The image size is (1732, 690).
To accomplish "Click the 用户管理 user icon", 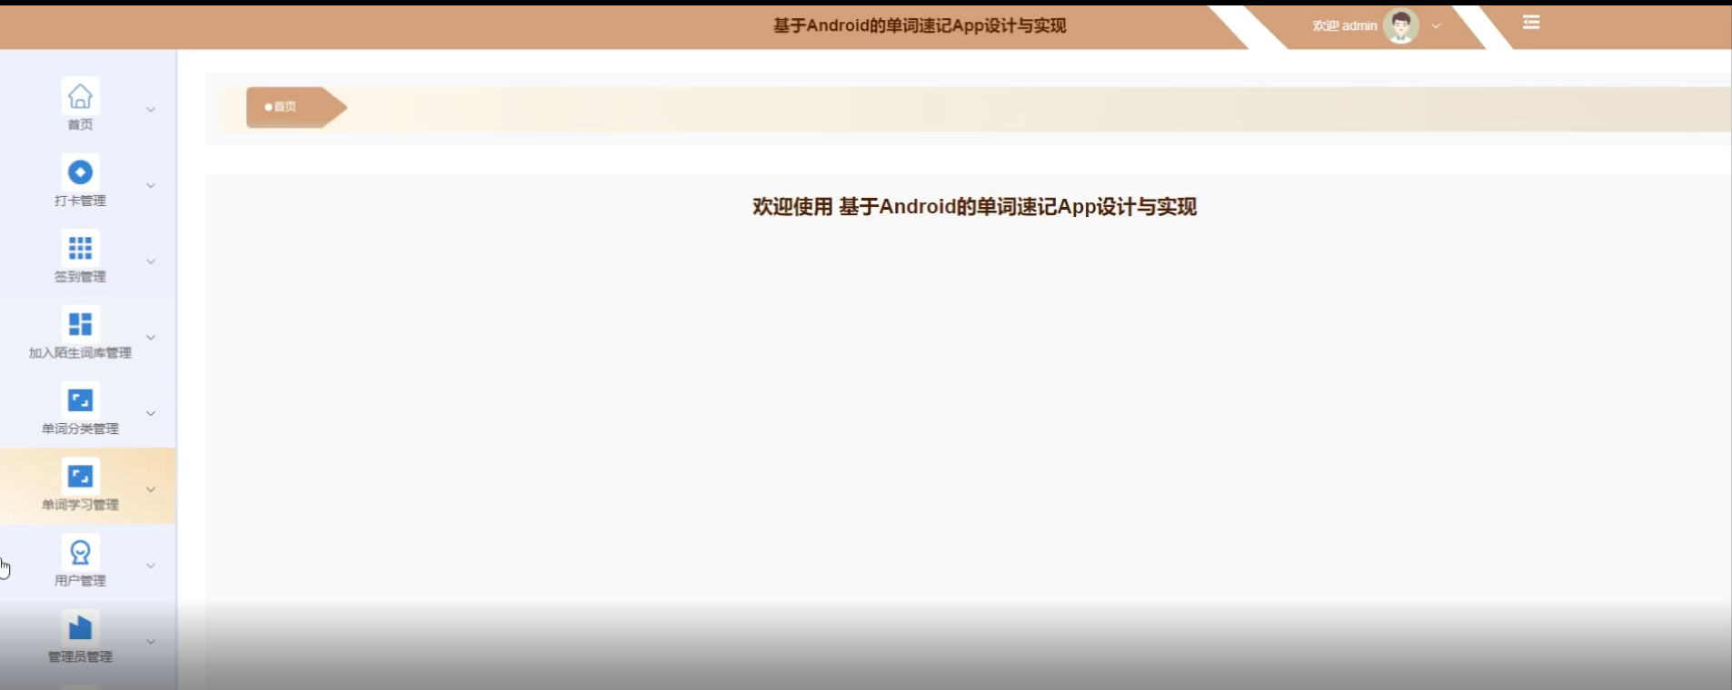I will click(80, 552).
